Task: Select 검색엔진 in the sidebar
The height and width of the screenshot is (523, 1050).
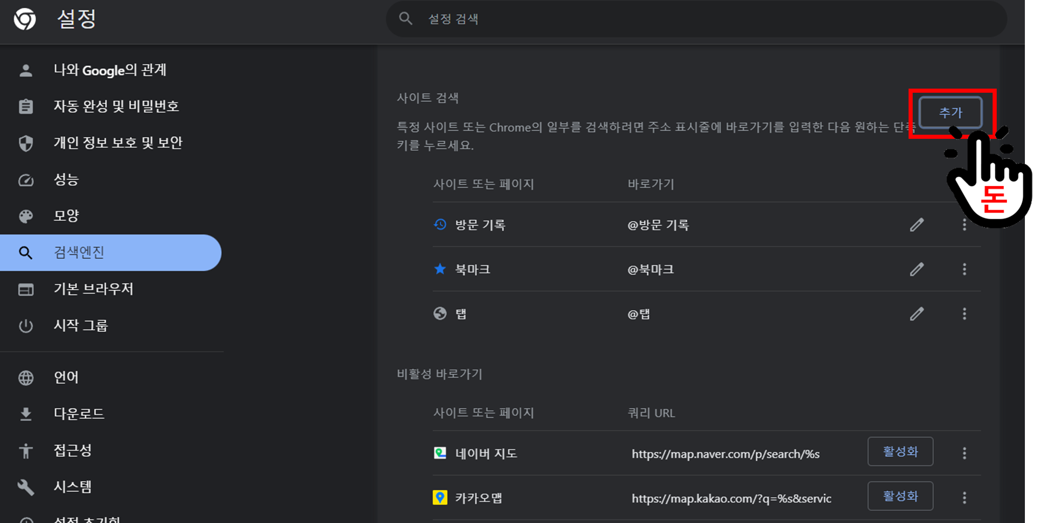Action: point(111,253)
